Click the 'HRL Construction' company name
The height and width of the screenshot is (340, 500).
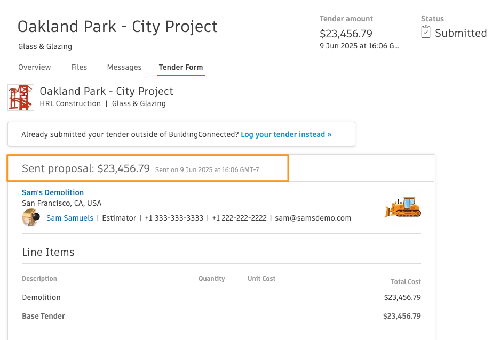tap(70, 103)
